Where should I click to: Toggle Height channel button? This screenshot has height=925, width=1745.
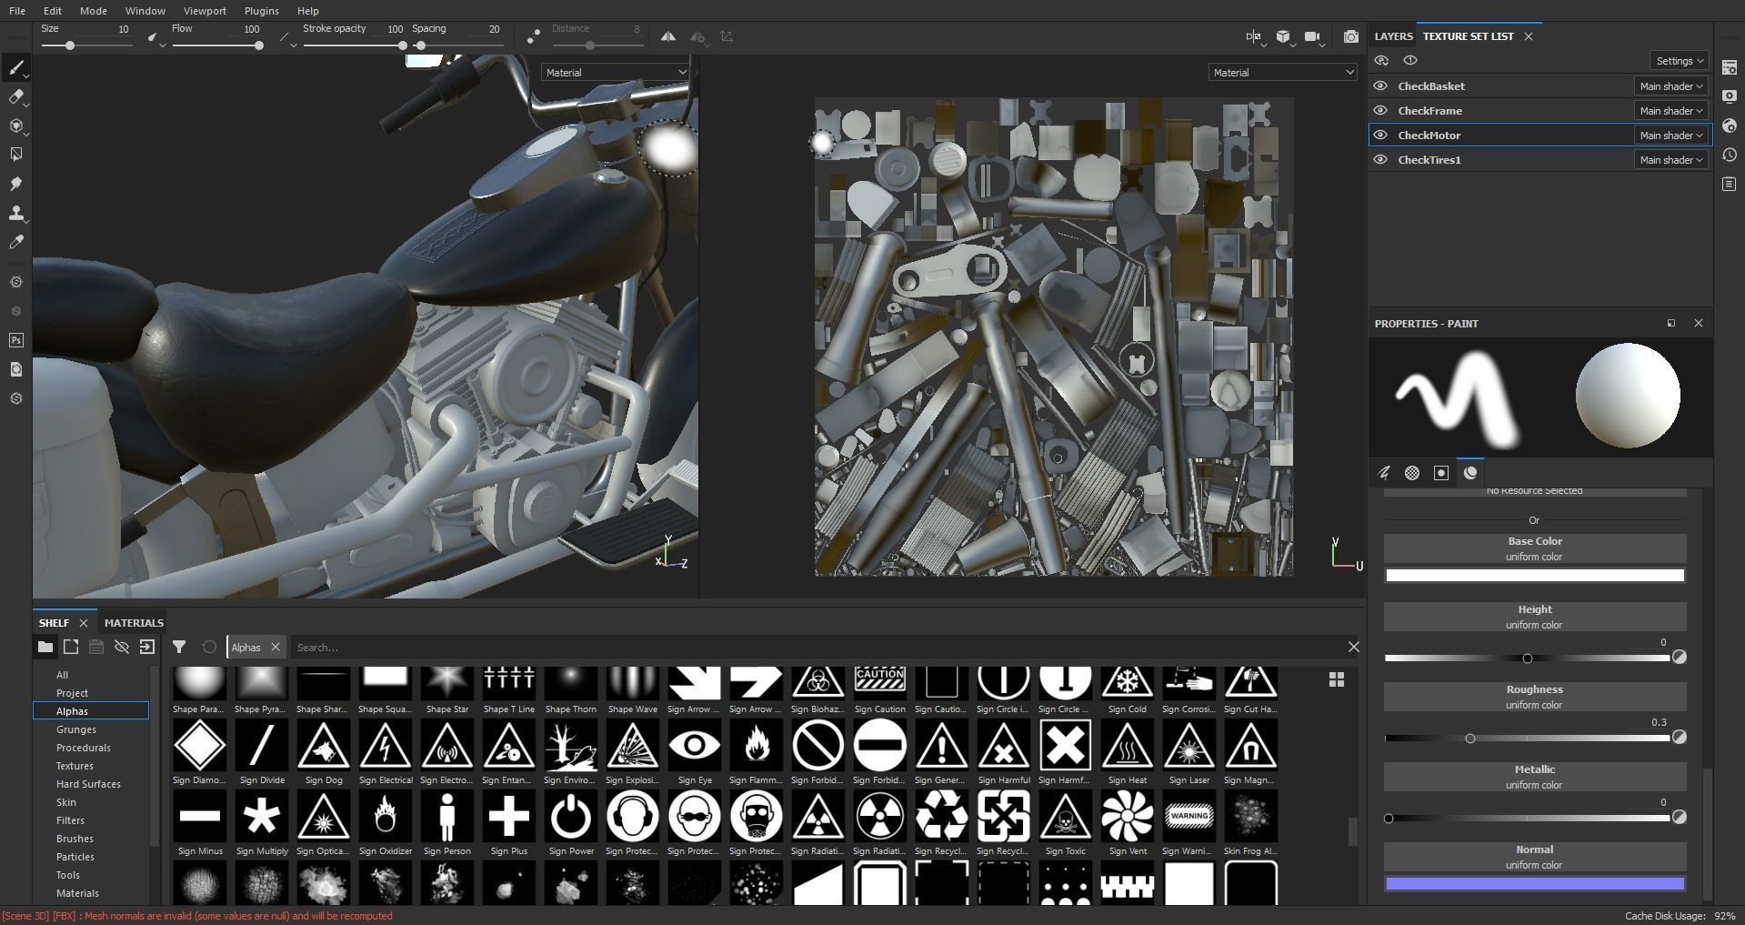pyautogui.click(x=1535, y=617)
